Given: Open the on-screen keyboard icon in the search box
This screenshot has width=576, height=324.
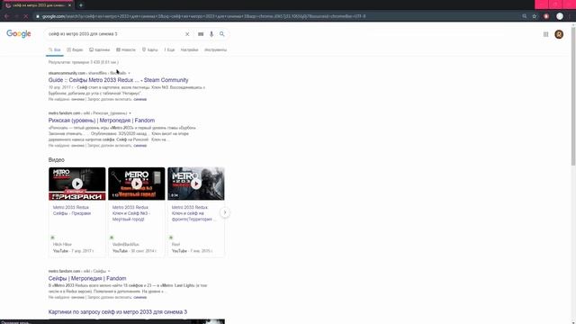Looking at the screenshot, I should (x=201, y=34).
